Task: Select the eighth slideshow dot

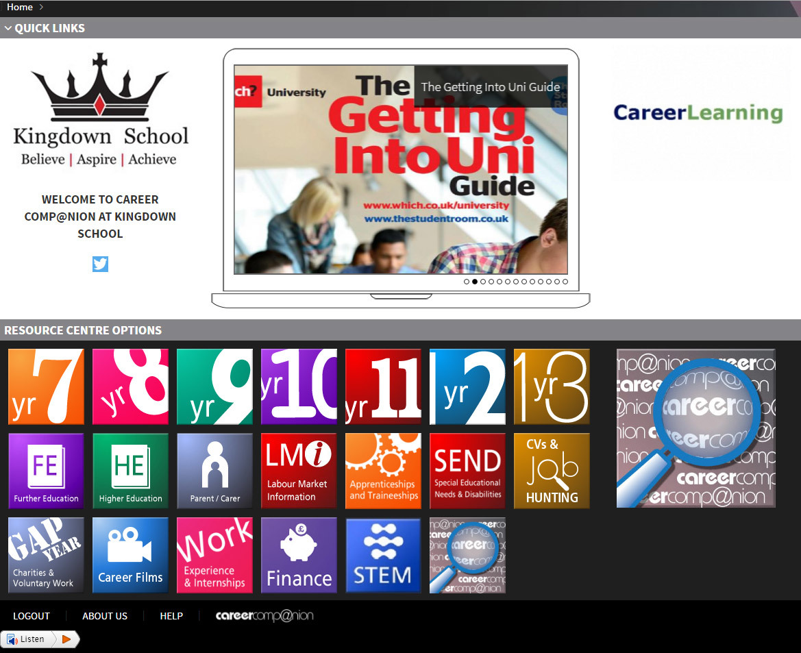Action: (x=523, y=282)
